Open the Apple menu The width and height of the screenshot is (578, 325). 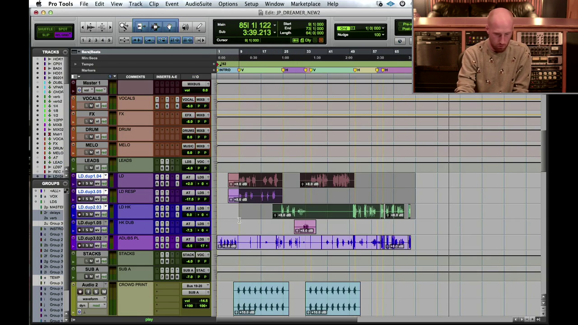tap(39, 4)
